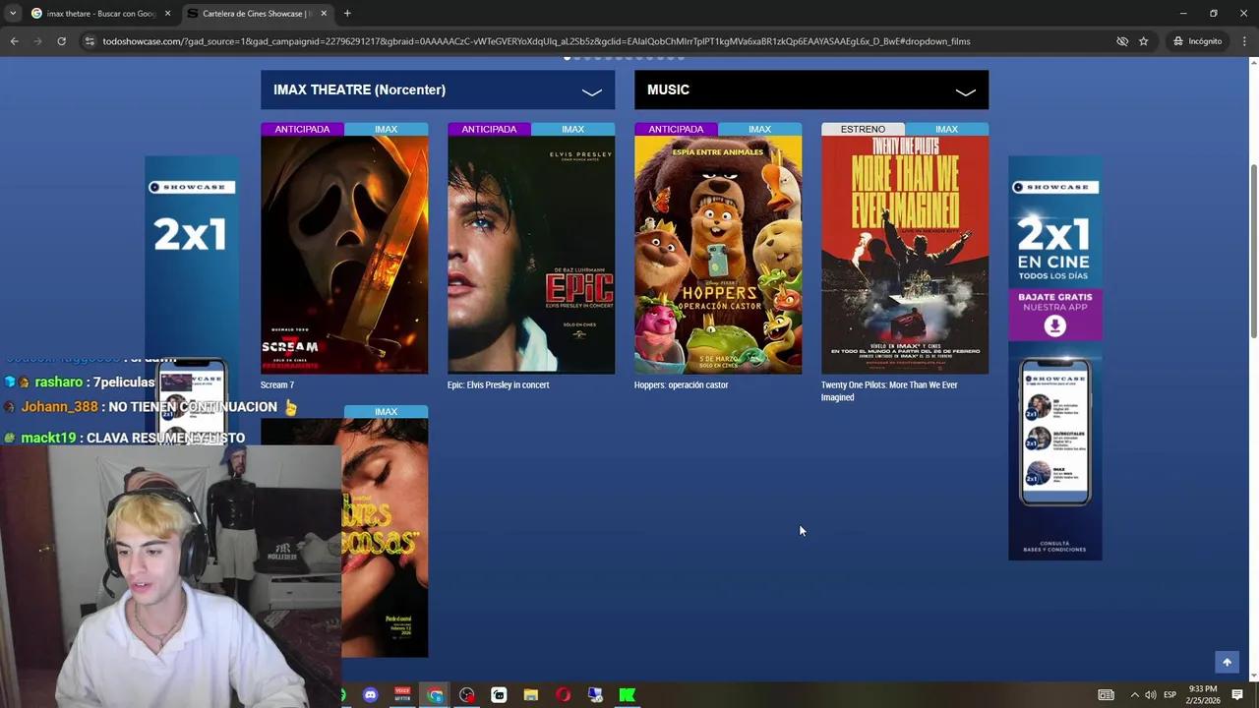Image resolution: width=1259 pixels, height=708 pixels.
Task: Open the Hoppers: operación castor poster
Action: 718,255
